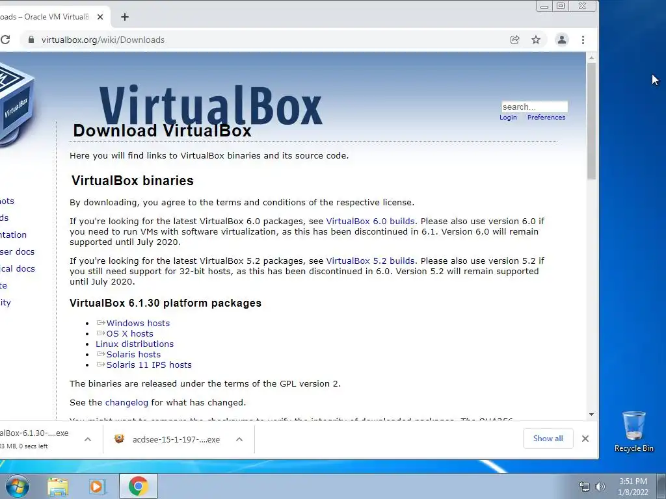Open VirtualBox 5.2 builds link
Image resolution: width=666 pixels, height=499 pixels.
[x=370, y=261]
